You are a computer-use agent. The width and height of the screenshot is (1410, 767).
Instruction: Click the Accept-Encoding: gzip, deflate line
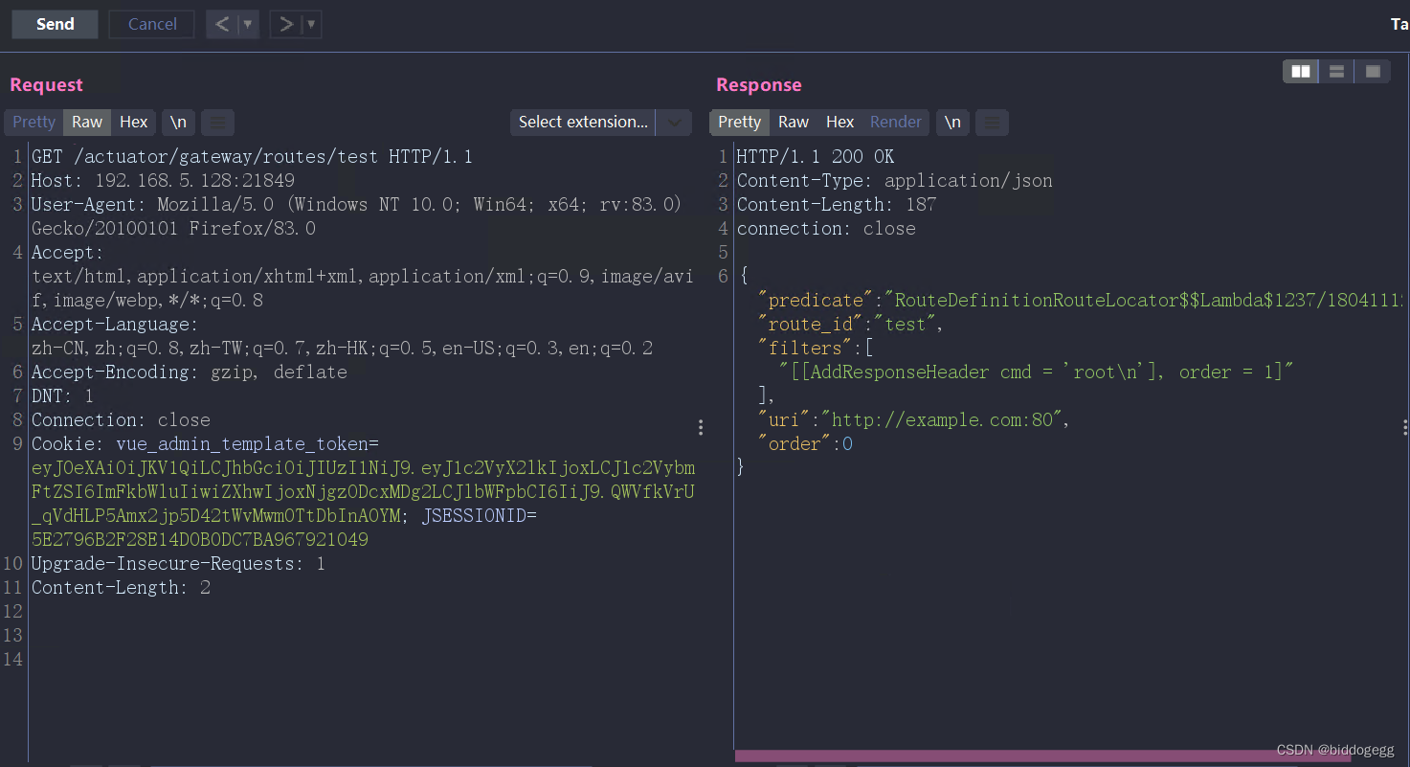click(190, 372)
